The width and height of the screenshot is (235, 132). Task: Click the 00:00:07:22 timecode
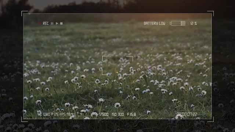point(187,114)
